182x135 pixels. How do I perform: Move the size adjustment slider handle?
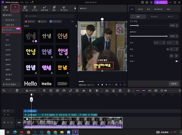click(138, 25)
